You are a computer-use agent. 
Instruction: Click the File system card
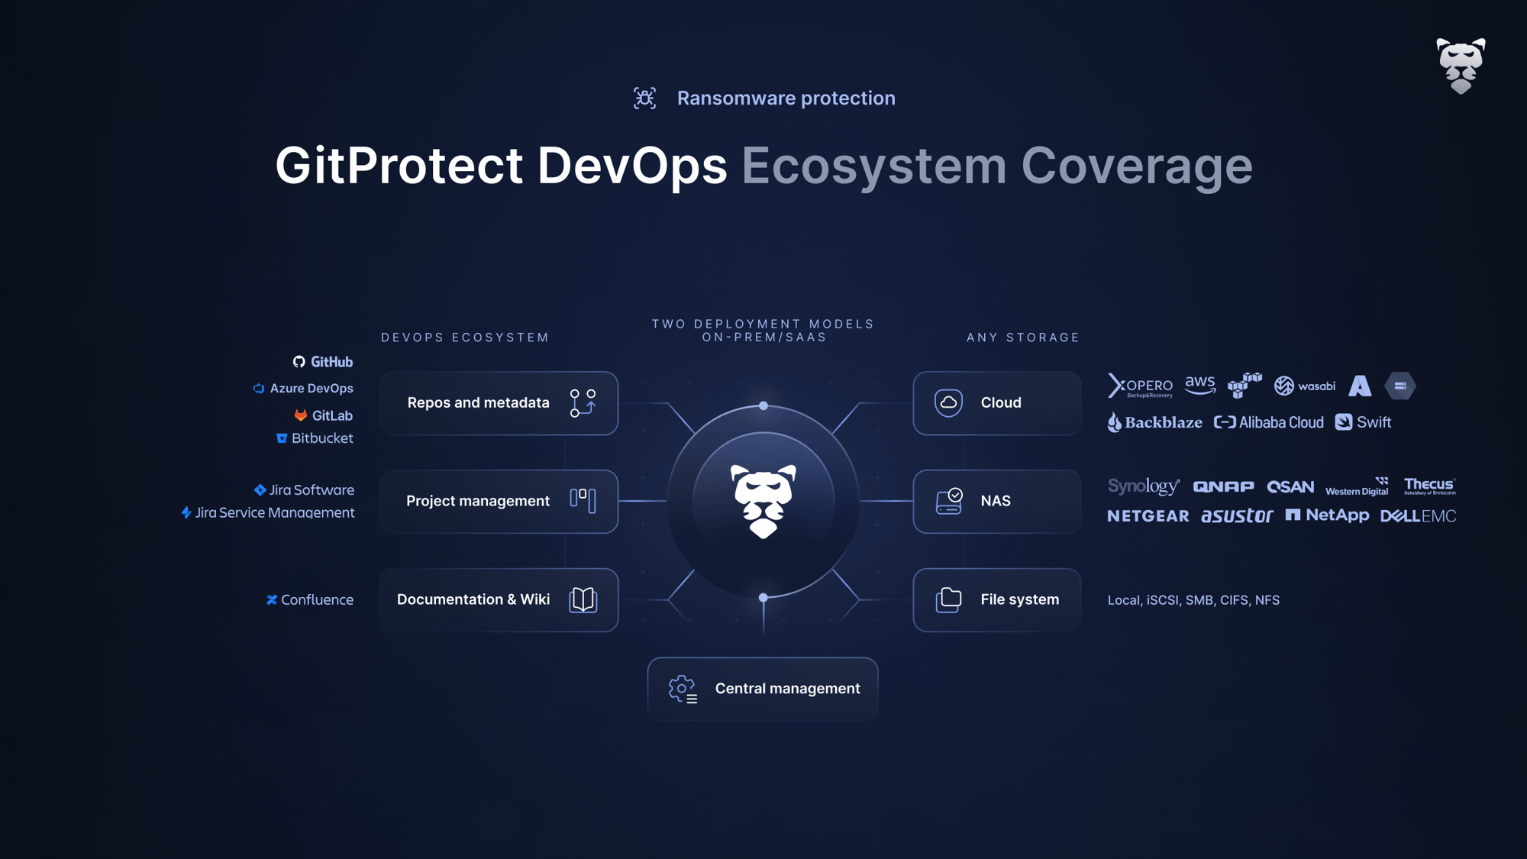[996, 600]
